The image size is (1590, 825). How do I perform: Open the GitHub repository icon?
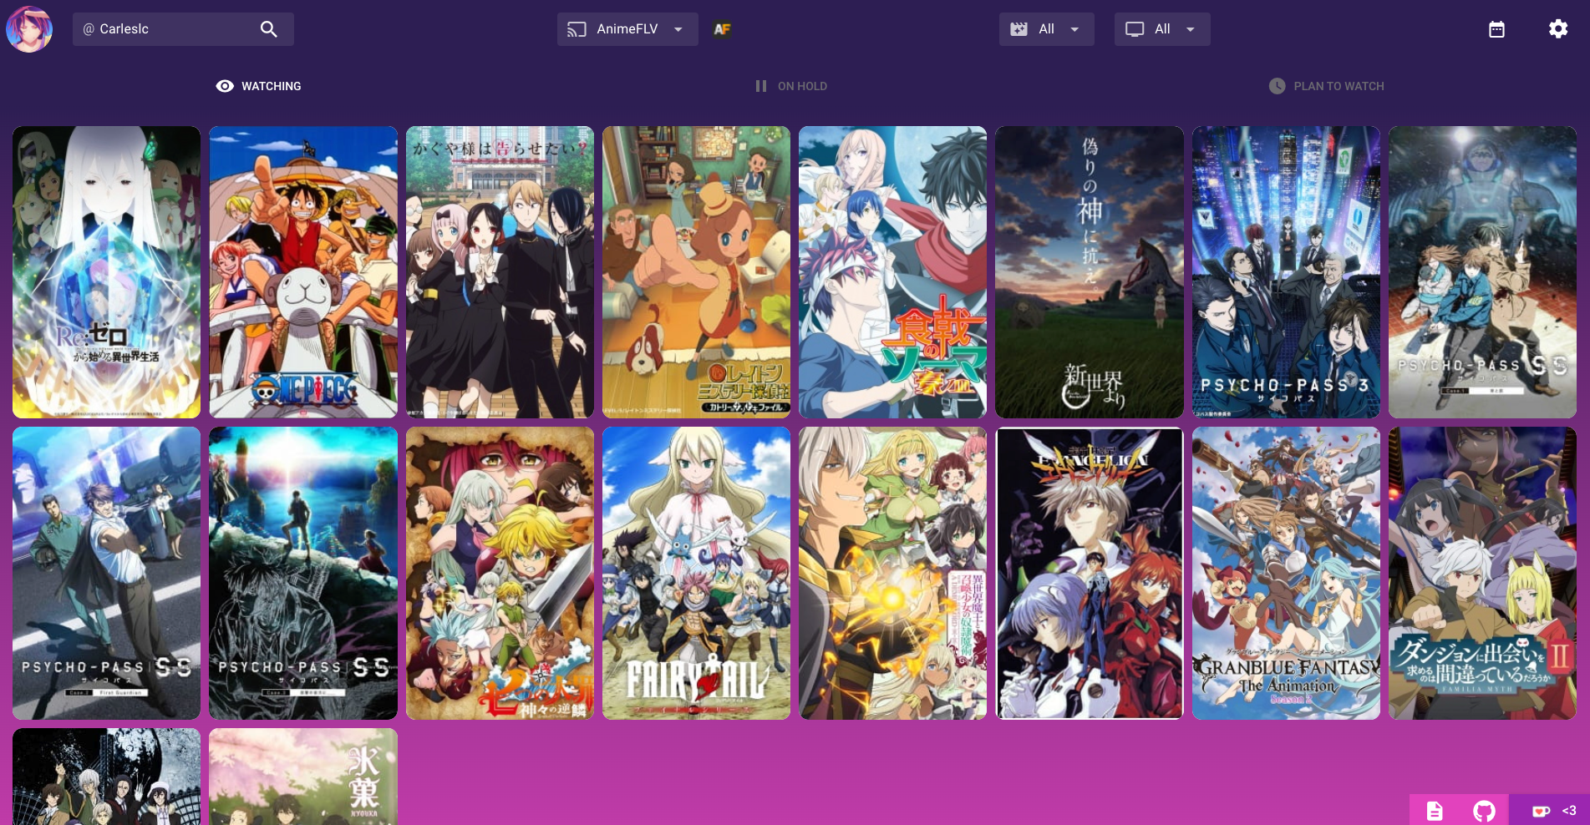1484,810
